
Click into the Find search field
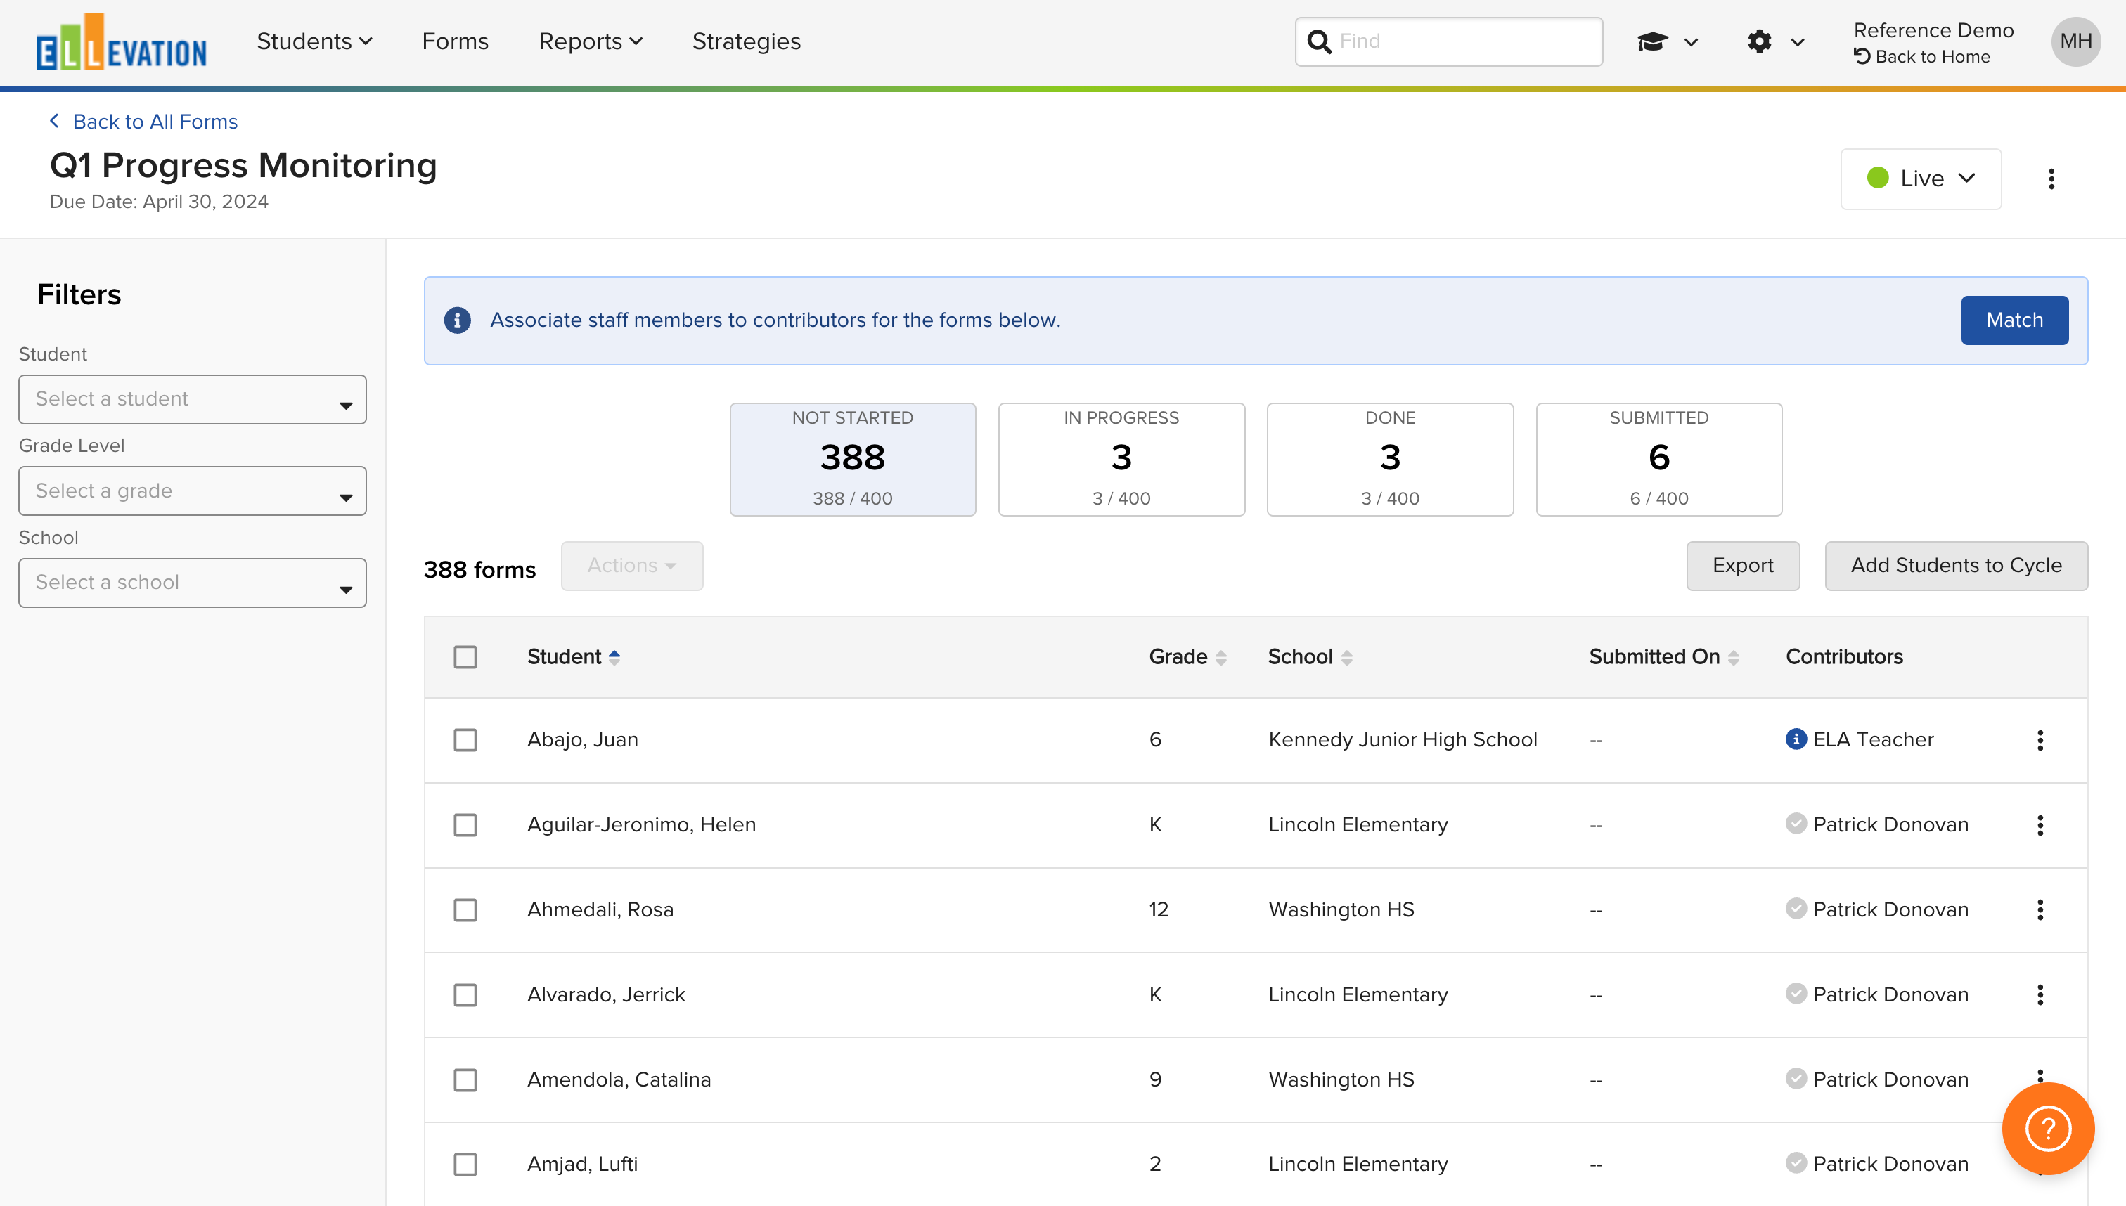[x=1448, y=41]
